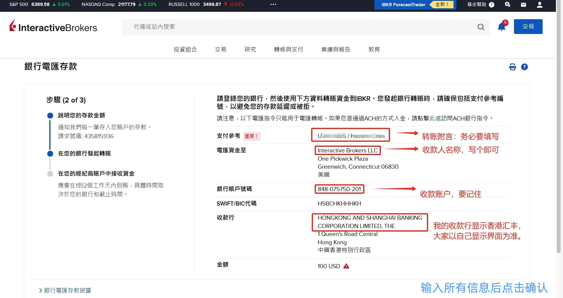
Task: Open the 業績與報告 menu
Action: tap(336, 49)
